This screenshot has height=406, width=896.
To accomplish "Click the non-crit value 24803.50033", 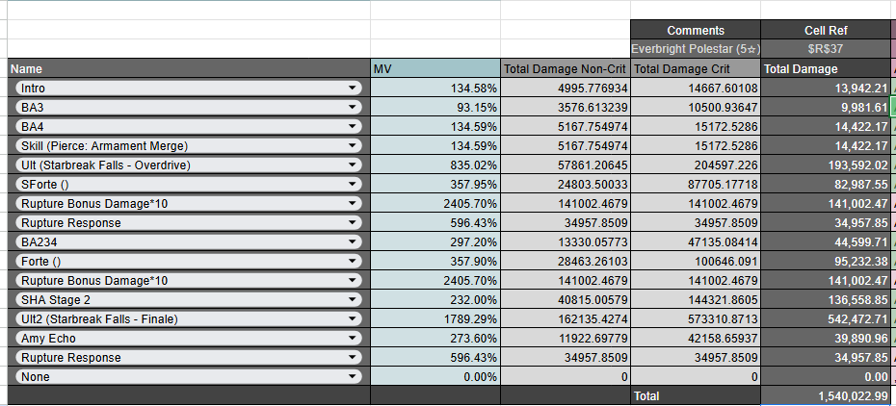I will click(566, 185).
